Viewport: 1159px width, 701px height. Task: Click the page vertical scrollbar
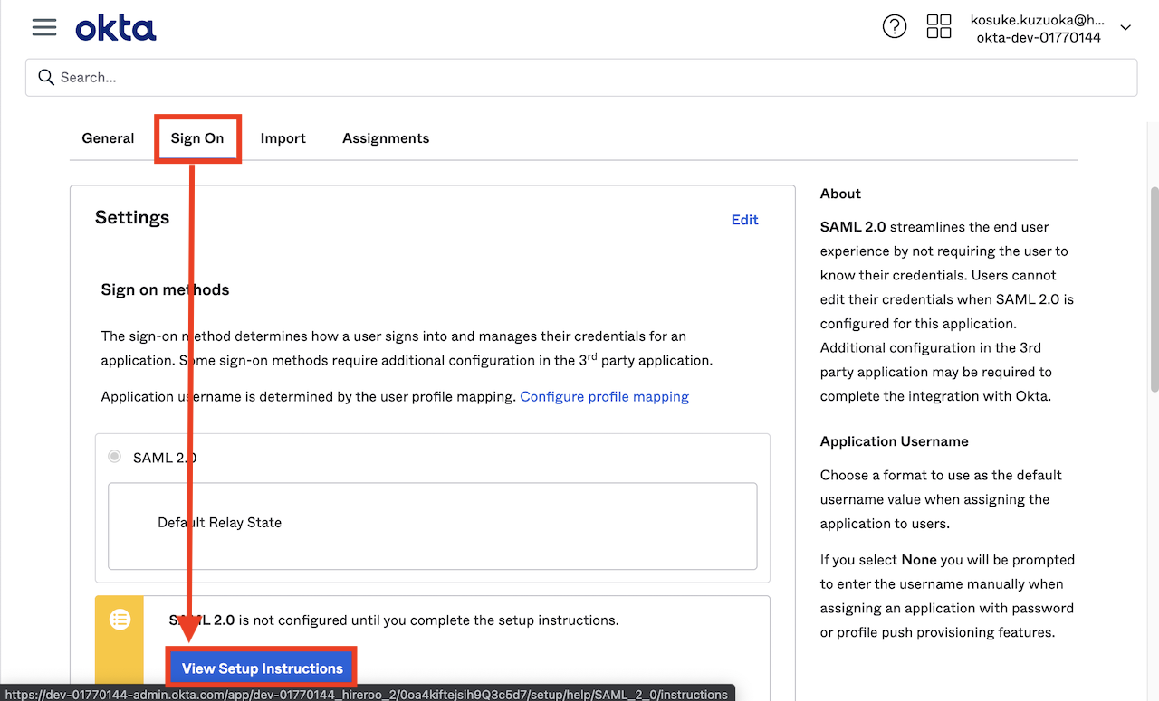[x=1153, y=289]
